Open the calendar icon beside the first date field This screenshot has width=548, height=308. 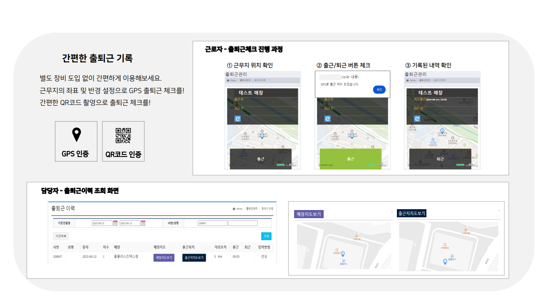coord(116,223)
